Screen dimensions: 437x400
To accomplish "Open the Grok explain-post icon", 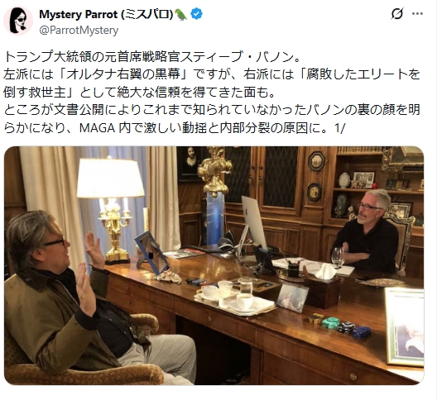I will [x=397, y=14].
